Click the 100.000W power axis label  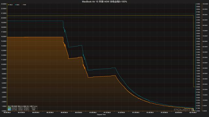[205, 4]
